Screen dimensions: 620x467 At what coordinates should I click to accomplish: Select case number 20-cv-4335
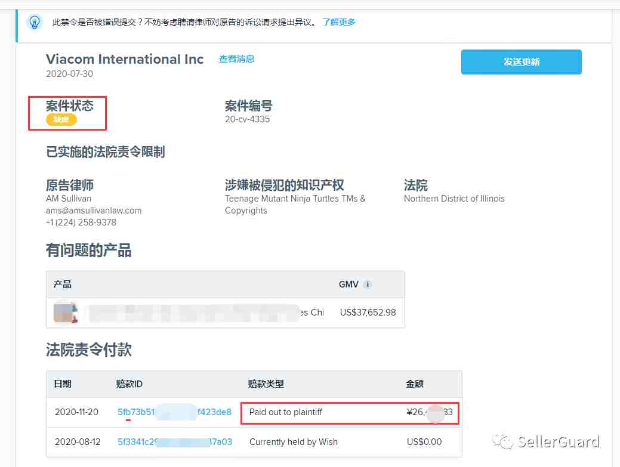247,119
